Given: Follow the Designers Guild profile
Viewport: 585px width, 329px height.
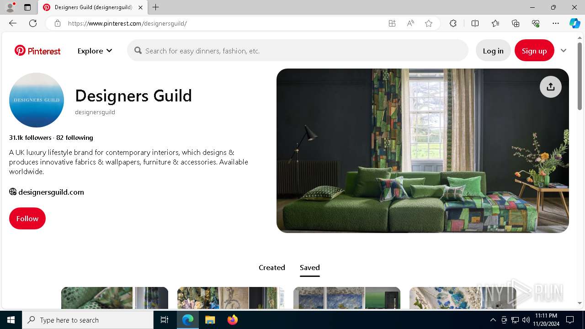Looking at the screenshot, I should (27, 218).
